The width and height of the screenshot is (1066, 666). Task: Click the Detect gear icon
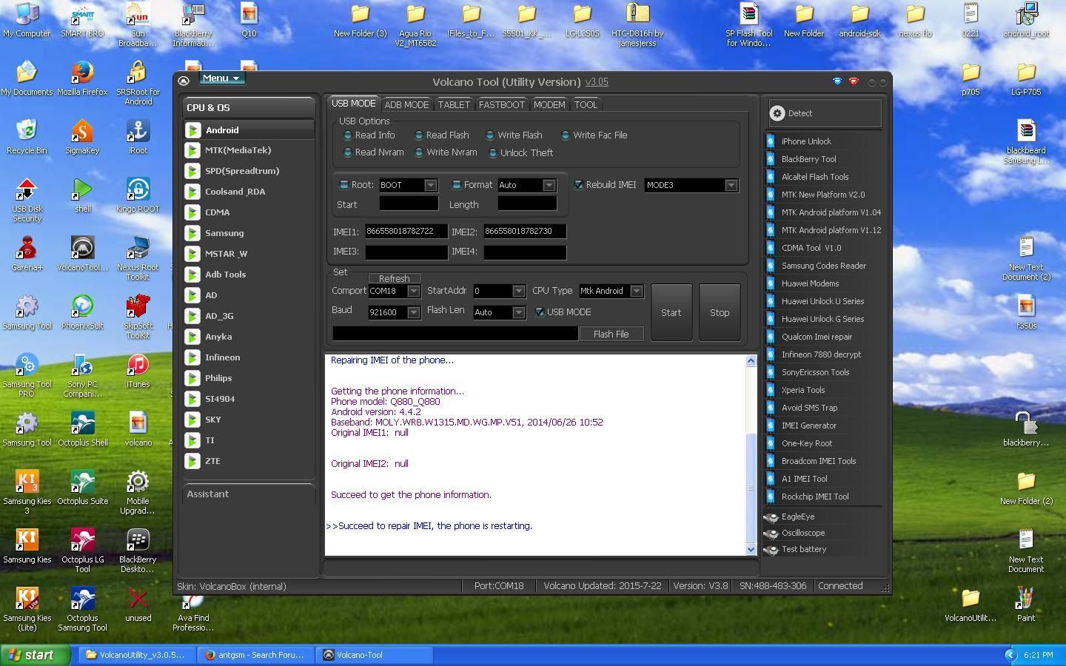pos(777,113)
